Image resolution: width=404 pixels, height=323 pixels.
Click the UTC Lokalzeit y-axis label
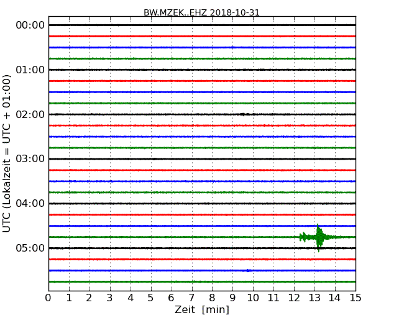coord(7,153)
